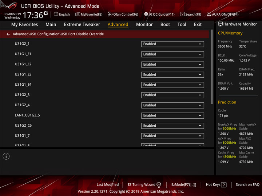Click the 171 pts cooler score
The image size is (262, 196).
[223, 116]
